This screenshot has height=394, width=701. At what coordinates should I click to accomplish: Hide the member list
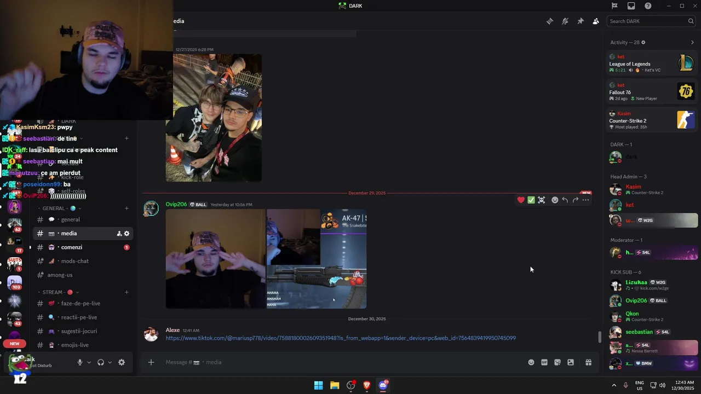tap(595, 21)
